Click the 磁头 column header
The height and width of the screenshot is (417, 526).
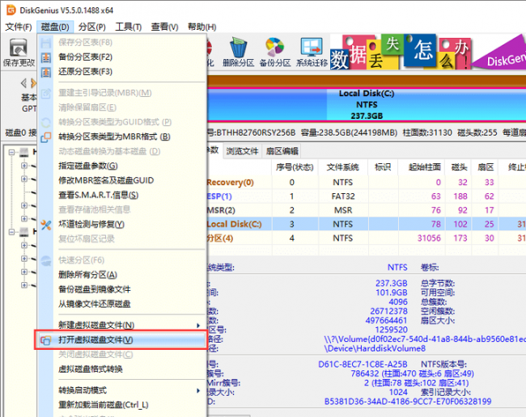pyautogui.click(x=459, y=167)
